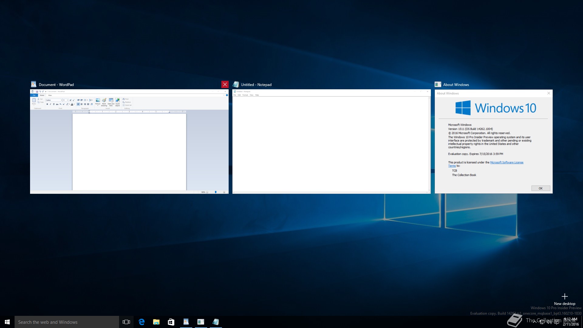Image resolution: width=583 pixels, height=328 pixels.
Task: Show the clock and date flyout
Action: [571, 322]
